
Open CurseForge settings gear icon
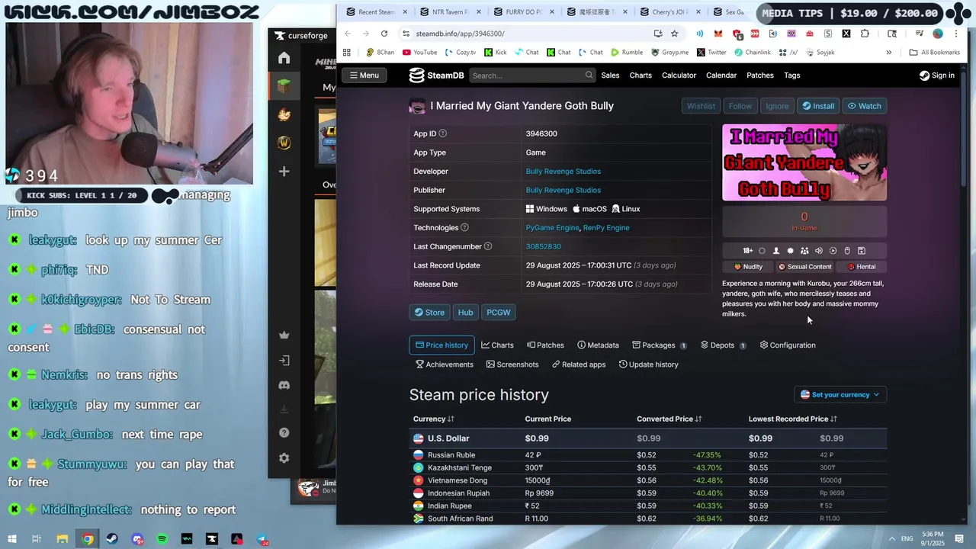(284, 458)
